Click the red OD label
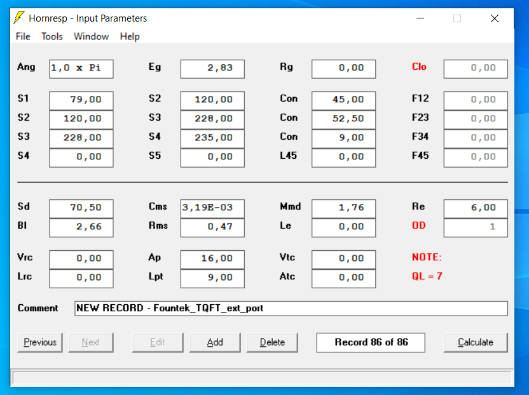Viewport: 529px width, 395px height. click(x=418, y=225)
